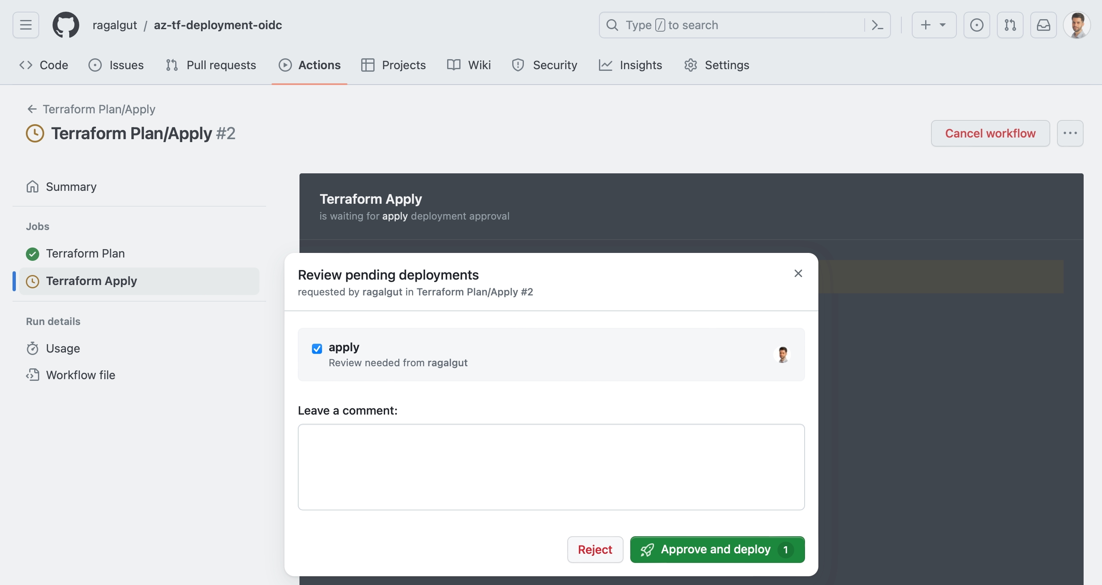Screen dimensions: 1102x585
Task: Go back to Terraform Plan/Apply workflow
Action: pyautogui.click(x=91, y=109)
